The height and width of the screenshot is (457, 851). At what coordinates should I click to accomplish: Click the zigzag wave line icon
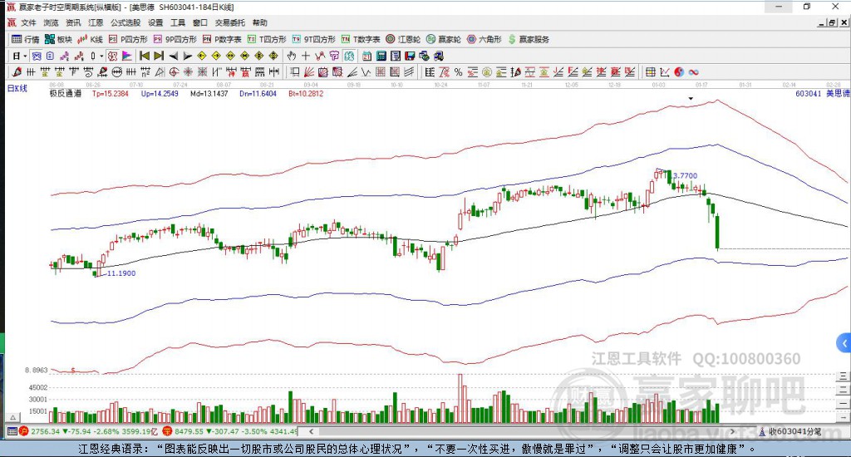[366, 71]
